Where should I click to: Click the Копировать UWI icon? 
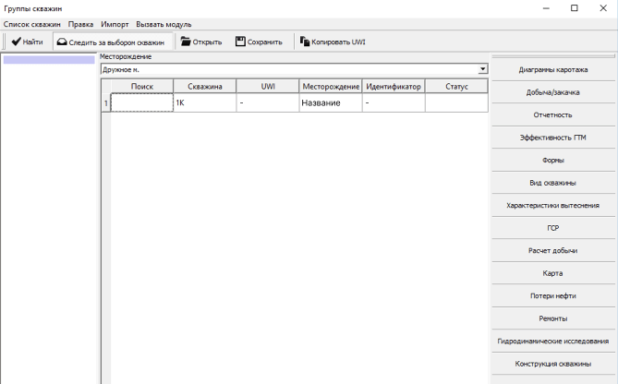click(x=304, y=42)
